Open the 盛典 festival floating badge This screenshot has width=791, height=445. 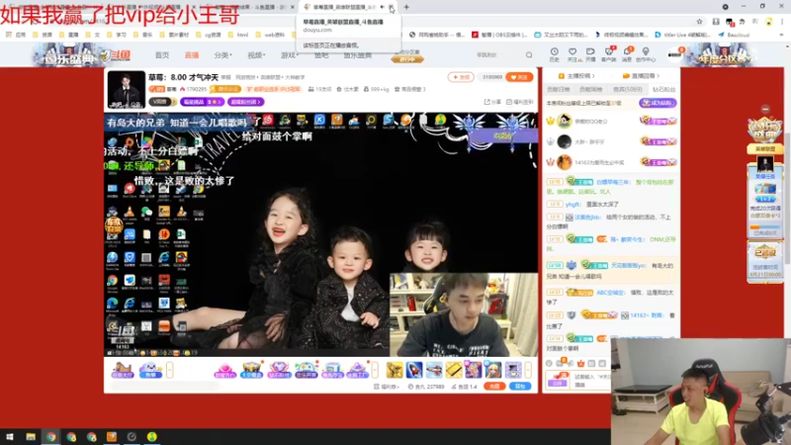click(764, 132)
